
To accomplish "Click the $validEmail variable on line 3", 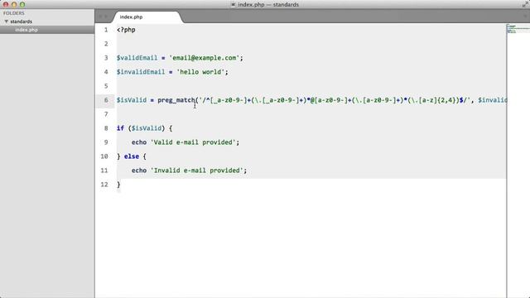I will (137, 58).
